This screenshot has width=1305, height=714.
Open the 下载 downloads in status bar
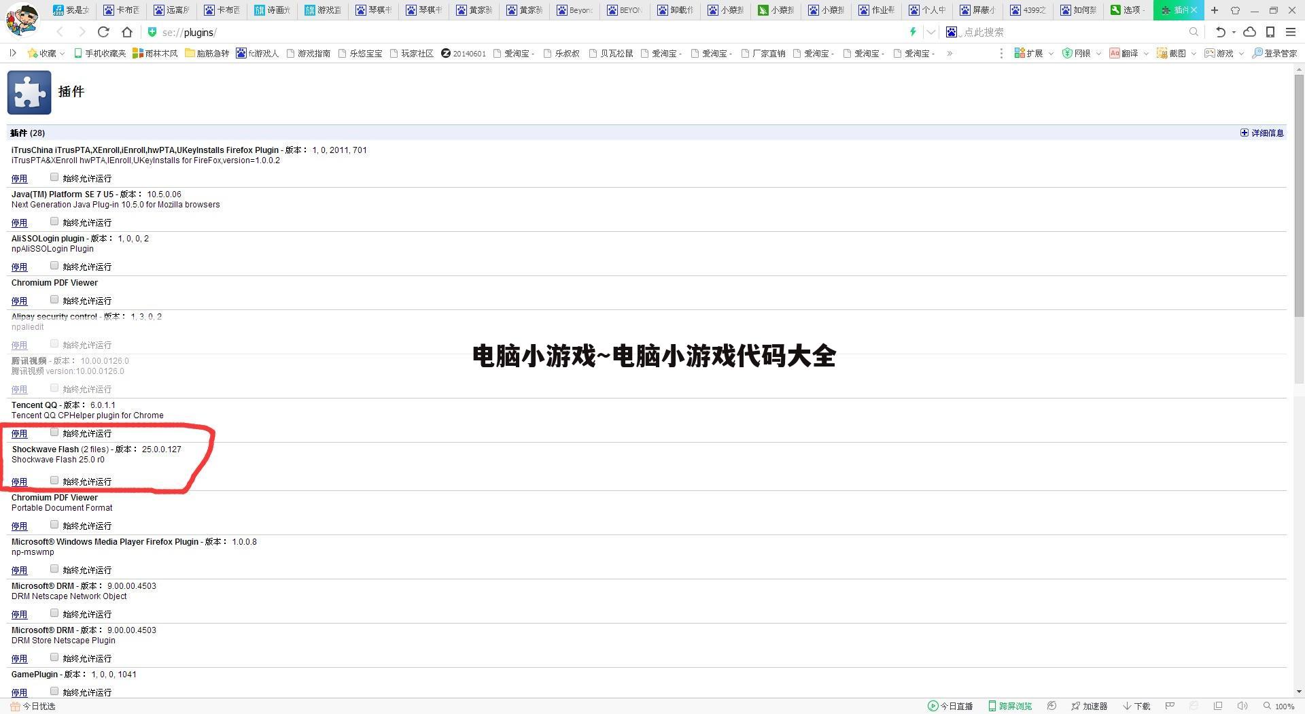point(1137,706)
